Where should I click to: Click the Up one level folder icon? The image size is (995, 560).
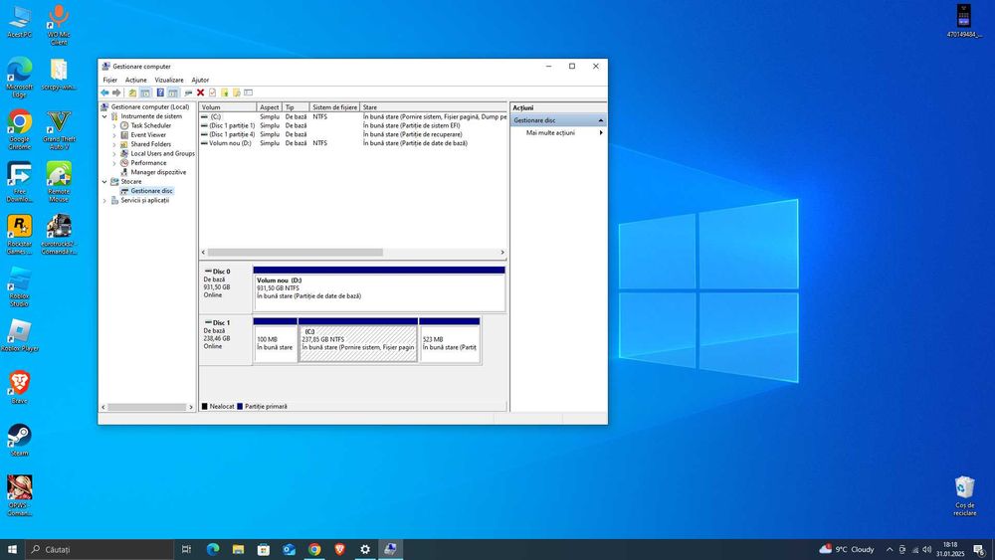pyautogui.click(x=131, y=93)
